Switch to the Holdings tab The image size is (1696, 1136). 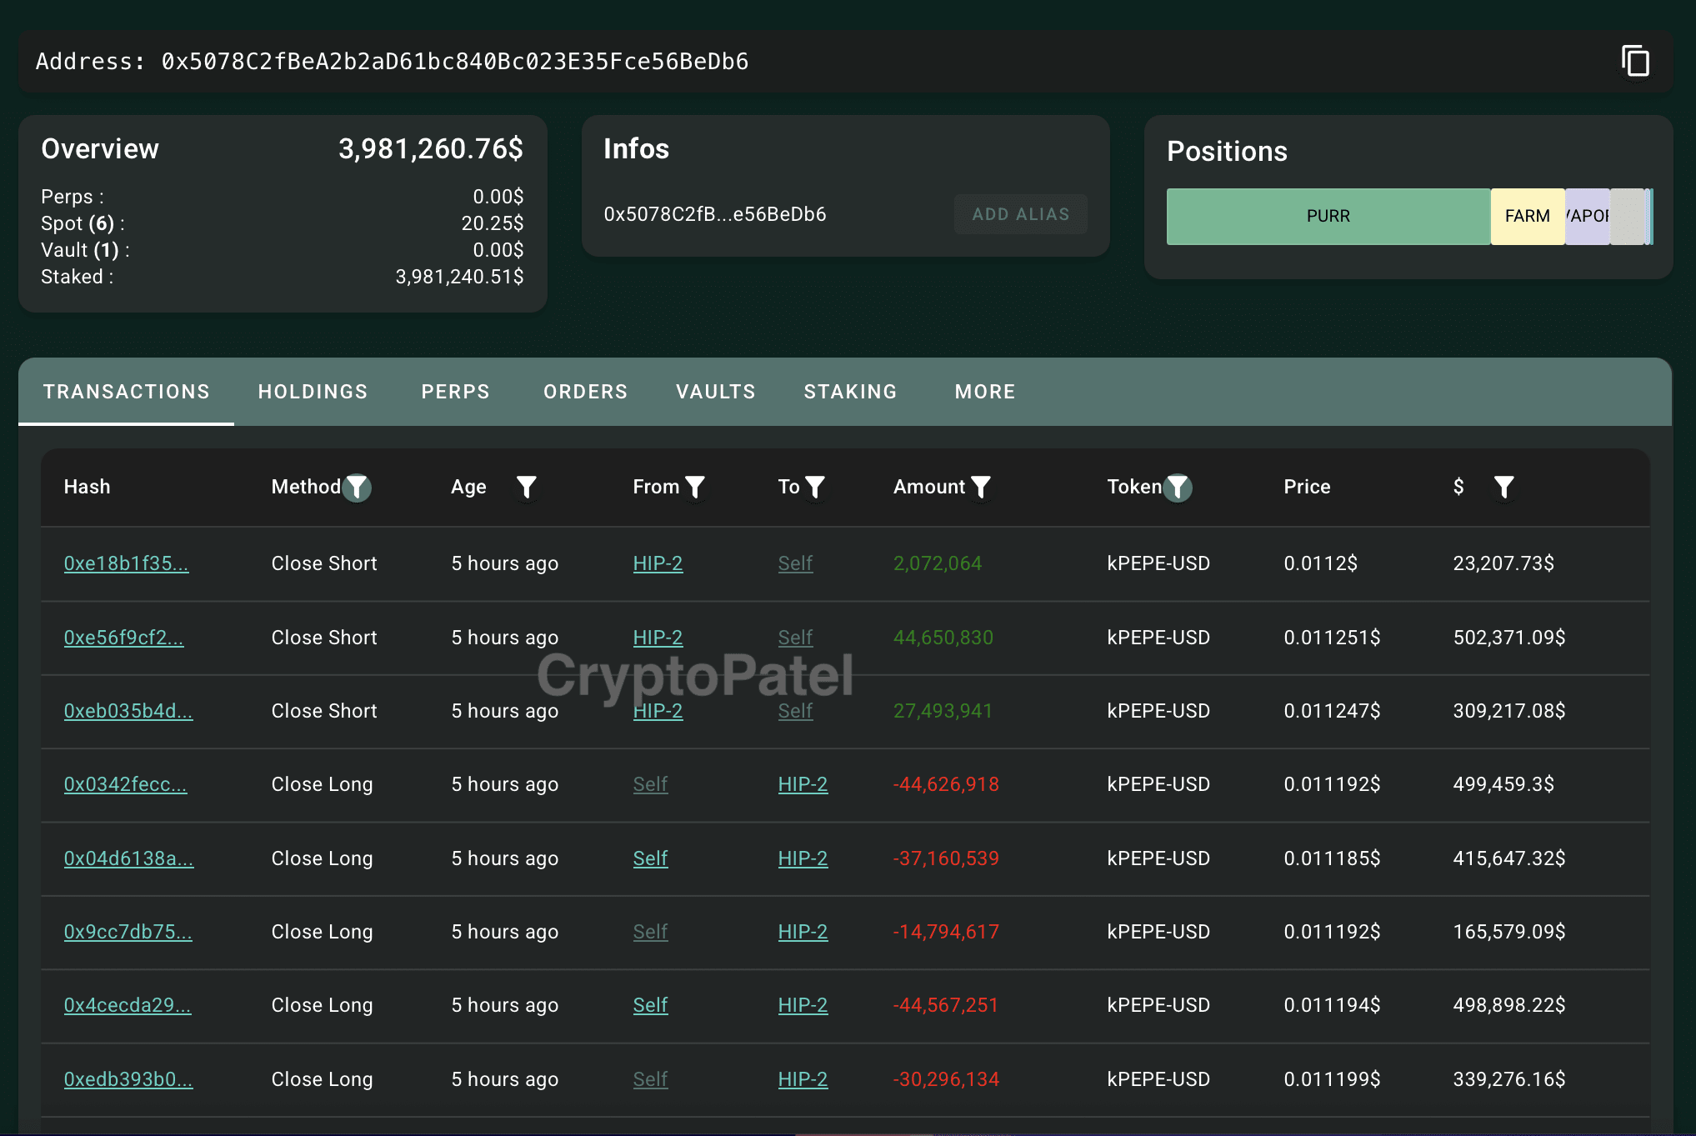[313, 392]
